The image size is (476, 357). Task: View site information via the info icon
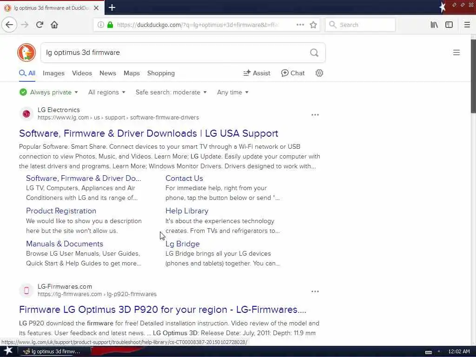pyautogui.click(x=100, y=25)
